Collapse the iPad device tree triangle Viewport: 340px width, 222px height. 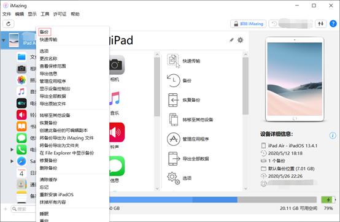pyautogui.click(x=4, y=40)
